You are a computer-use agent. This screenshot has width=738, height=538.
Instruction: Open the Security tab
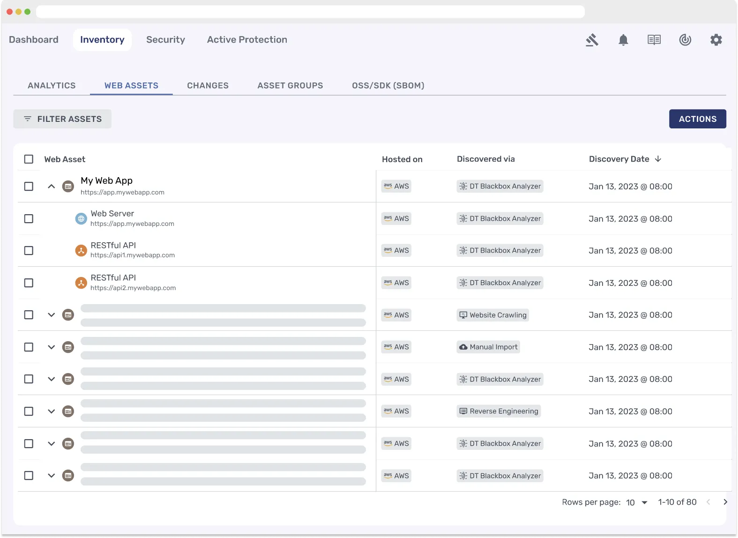coord(165,40)
